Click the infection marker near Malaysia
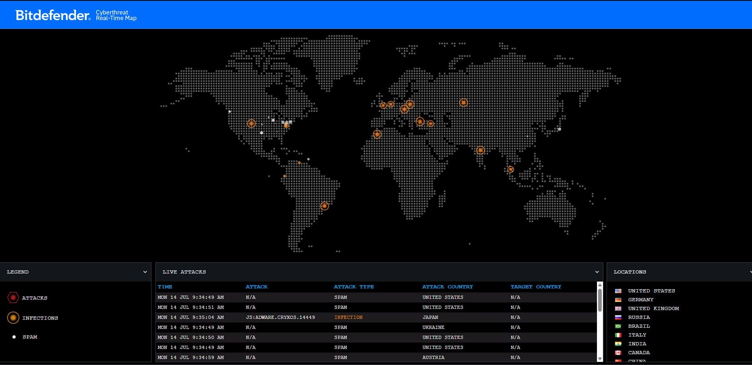 click(x=511, y=169)
